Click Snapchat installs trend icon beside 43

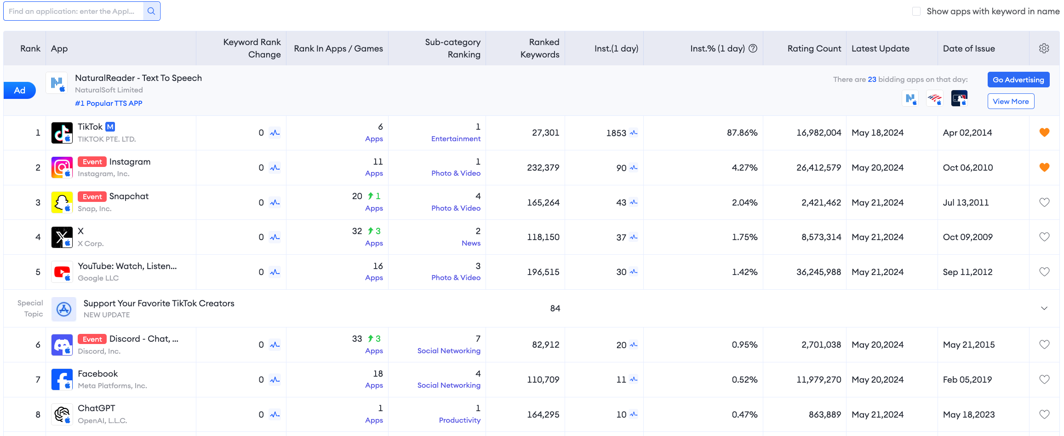click(x=634, y=202)
